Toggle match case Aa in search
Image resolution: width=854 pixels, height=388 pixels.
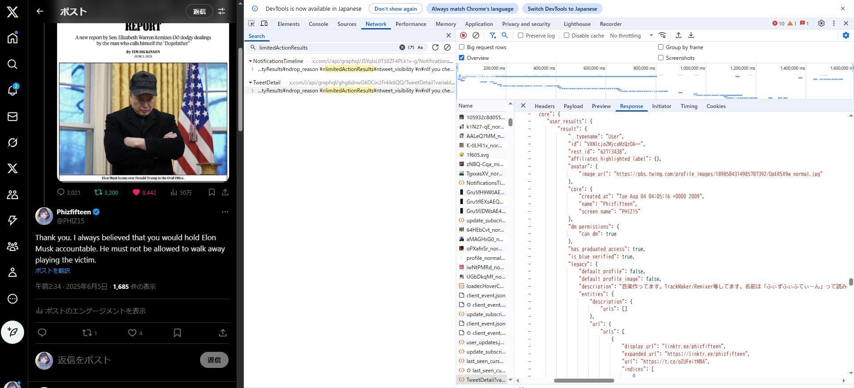pyautogui.click(x=420, y=47)
